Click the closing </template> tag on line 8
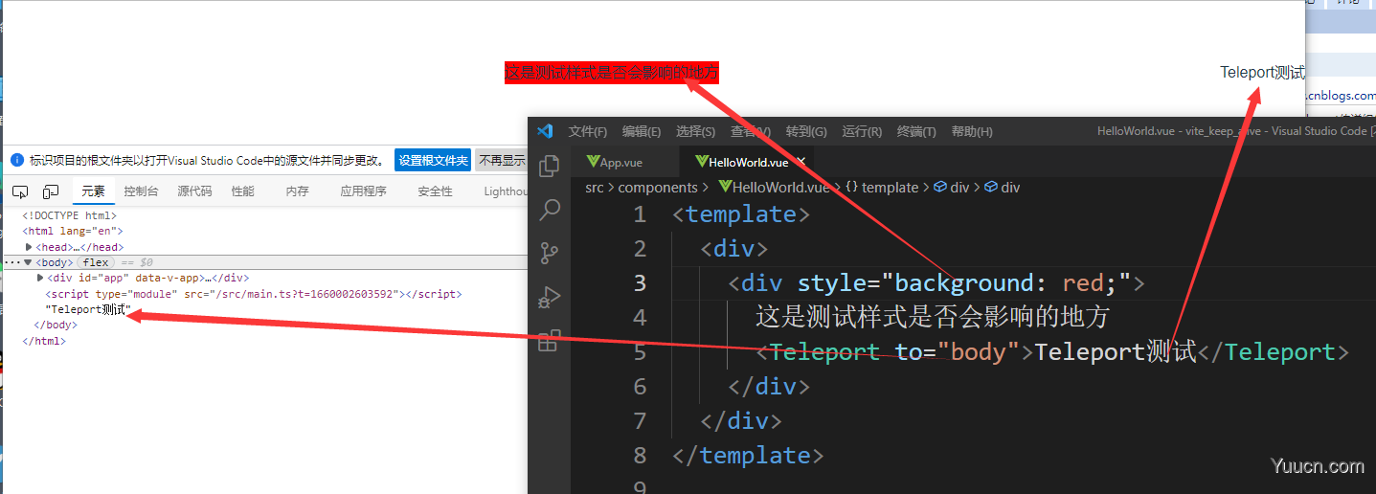 [x=748, y=456]
